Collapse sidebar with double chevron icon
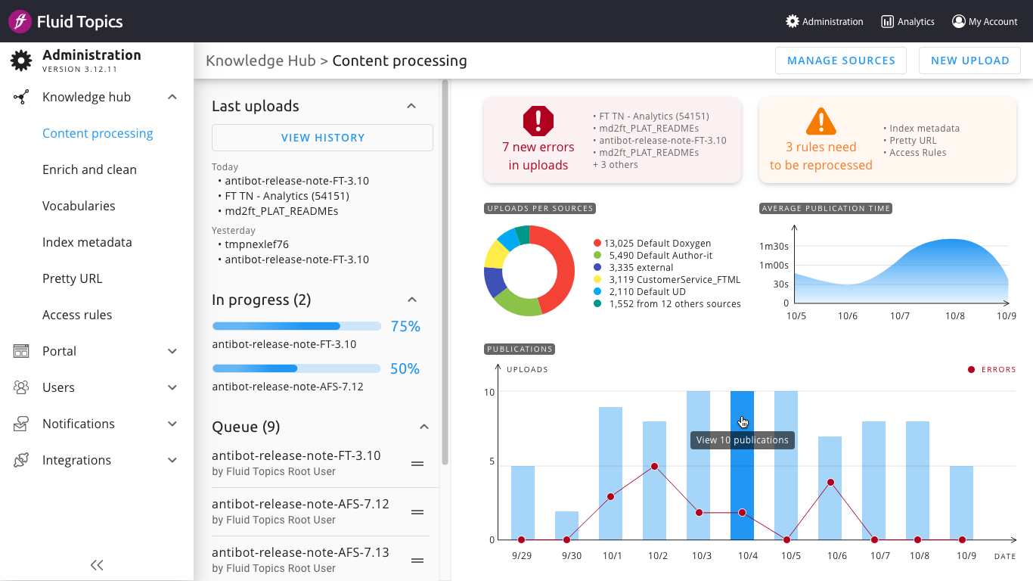Viewport: 1033px width, 581px height. coord(97,565)
